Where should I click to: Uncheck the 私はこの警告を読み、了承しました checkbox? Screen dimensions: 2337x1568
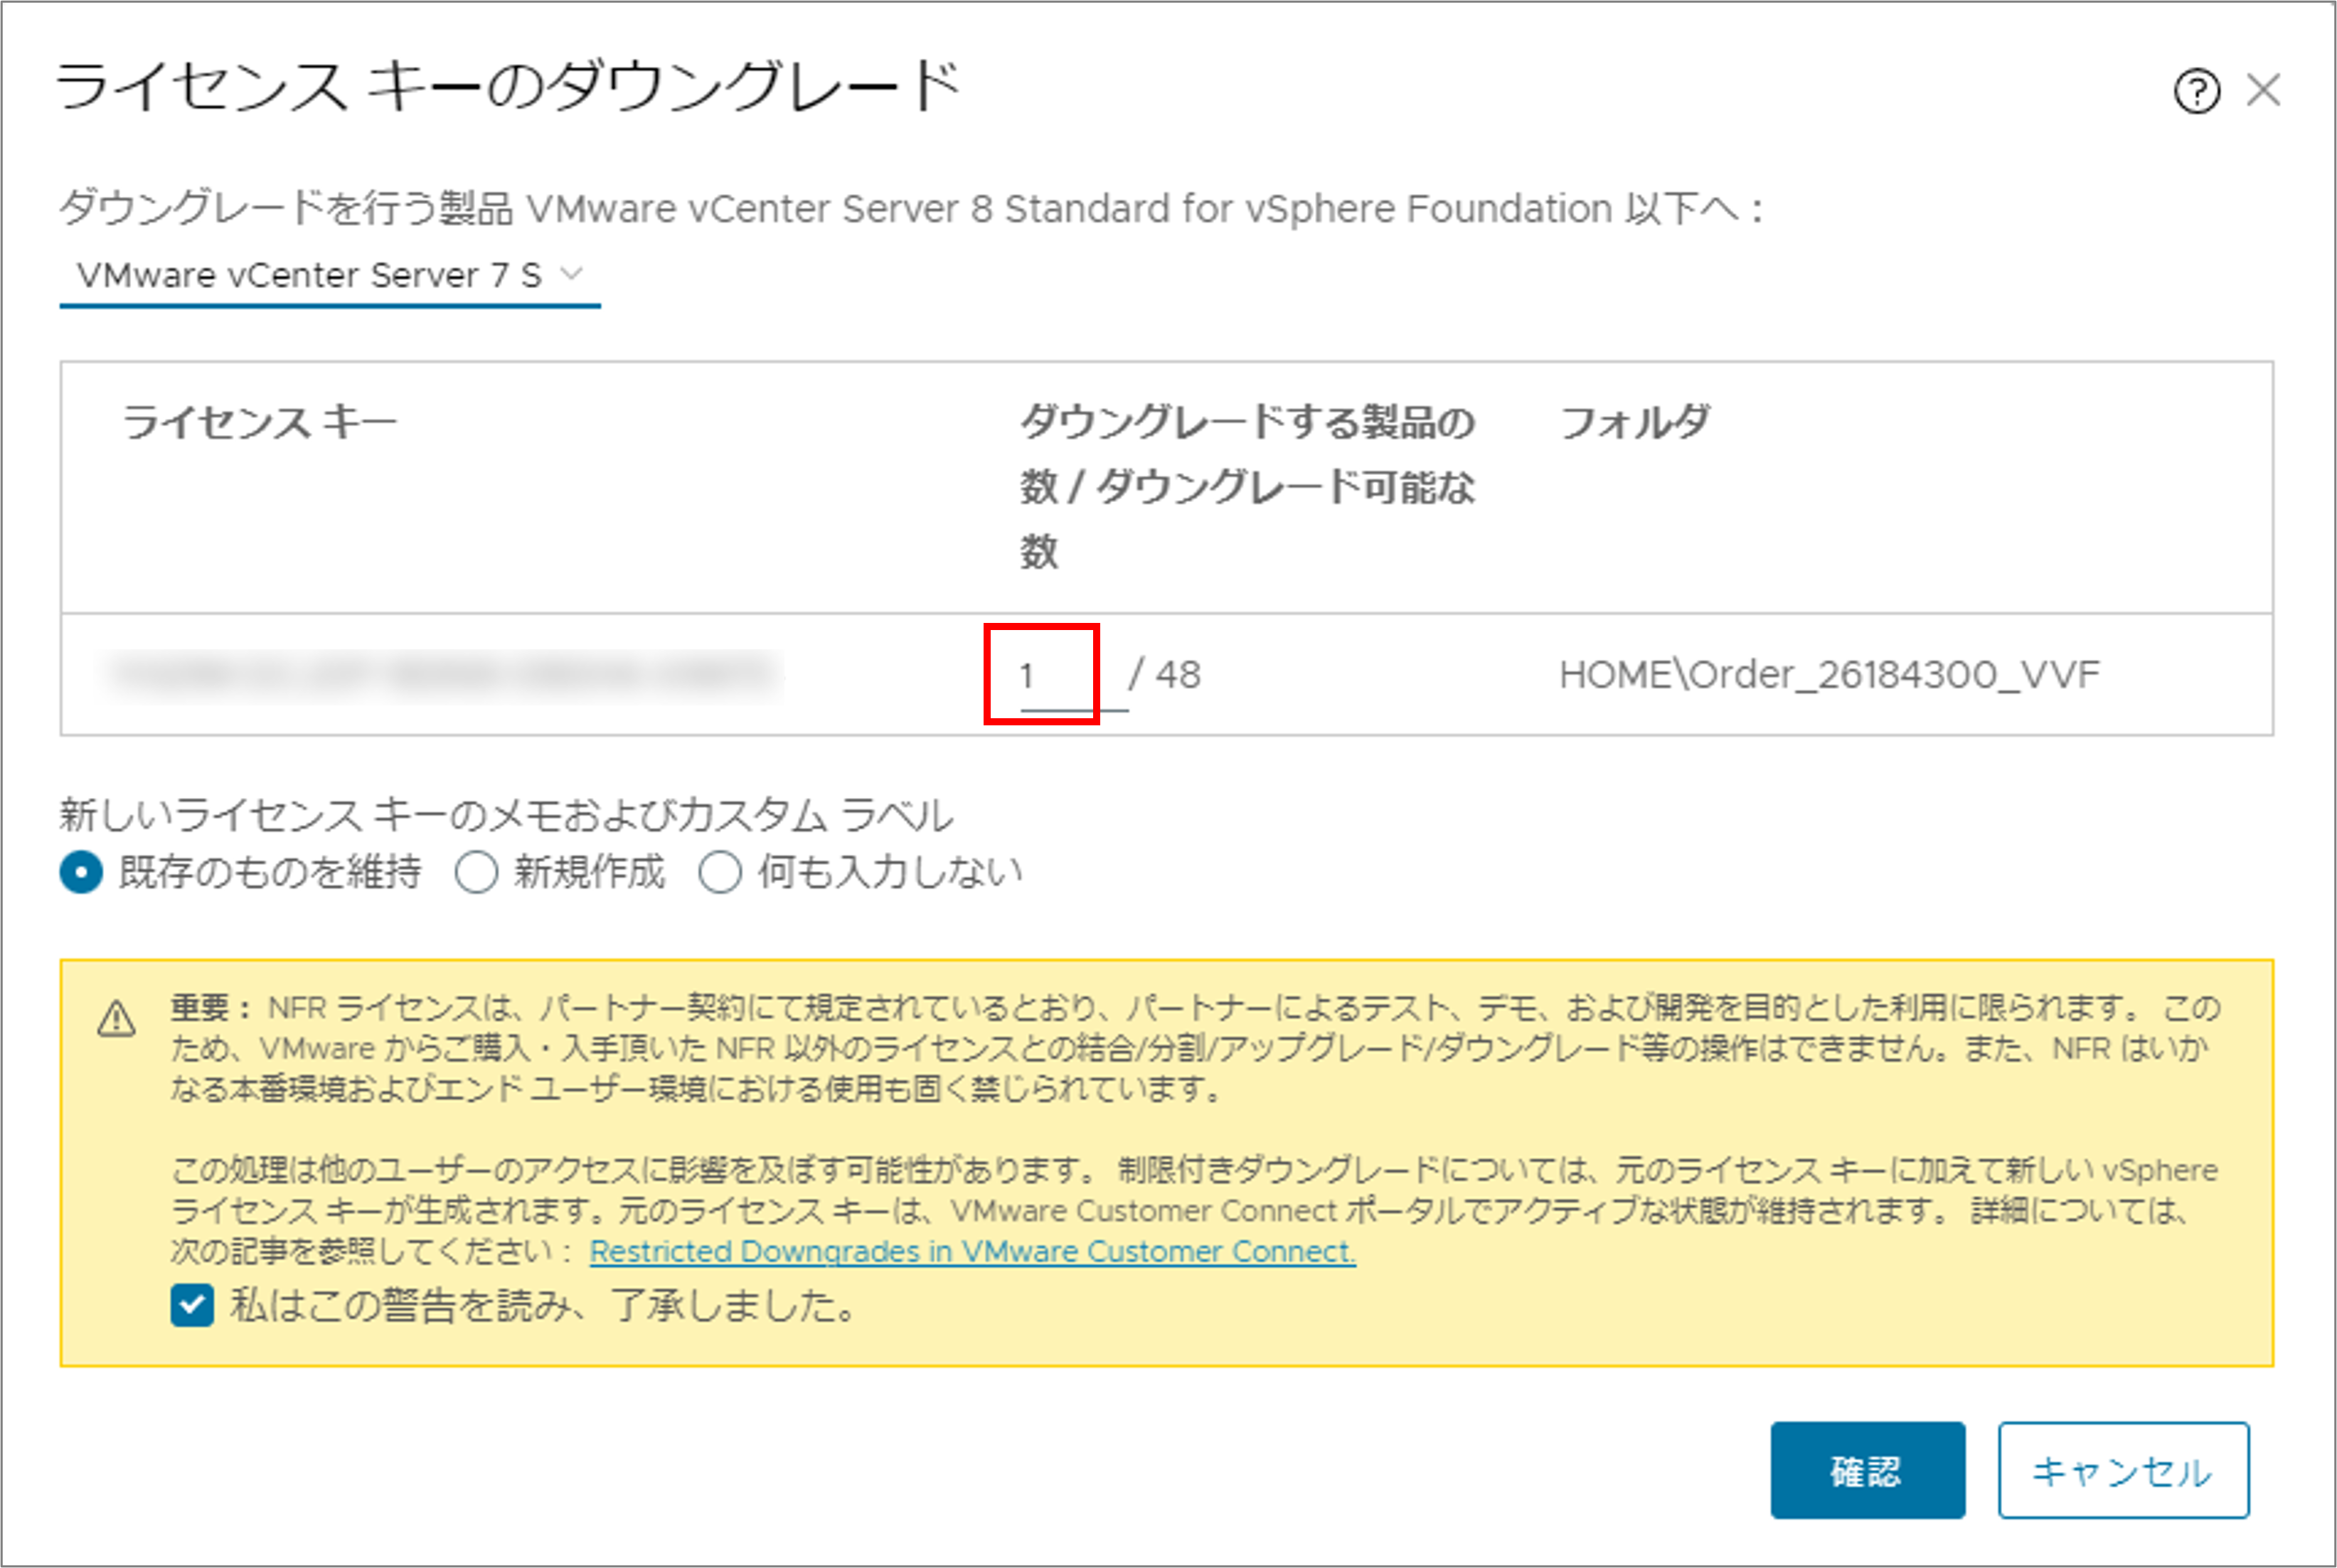pyautogui.click(x=192, y=1305)
